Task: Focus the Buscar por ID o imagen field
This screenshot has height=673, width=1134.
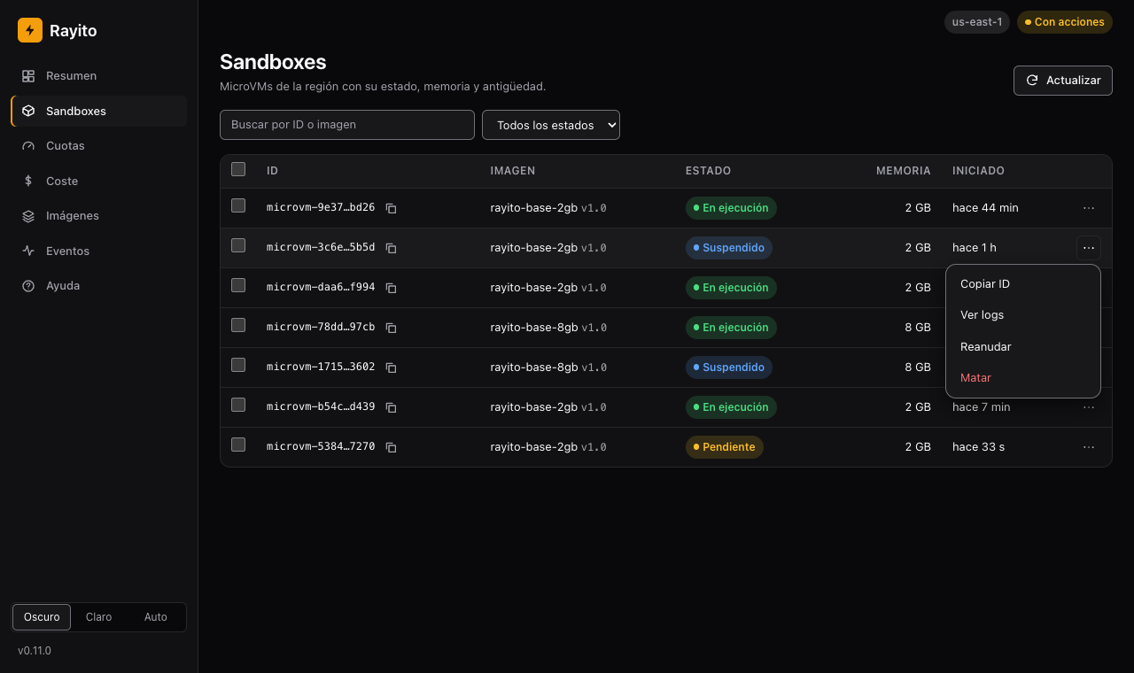Action: pyautogui.click(x=347, y=125)
